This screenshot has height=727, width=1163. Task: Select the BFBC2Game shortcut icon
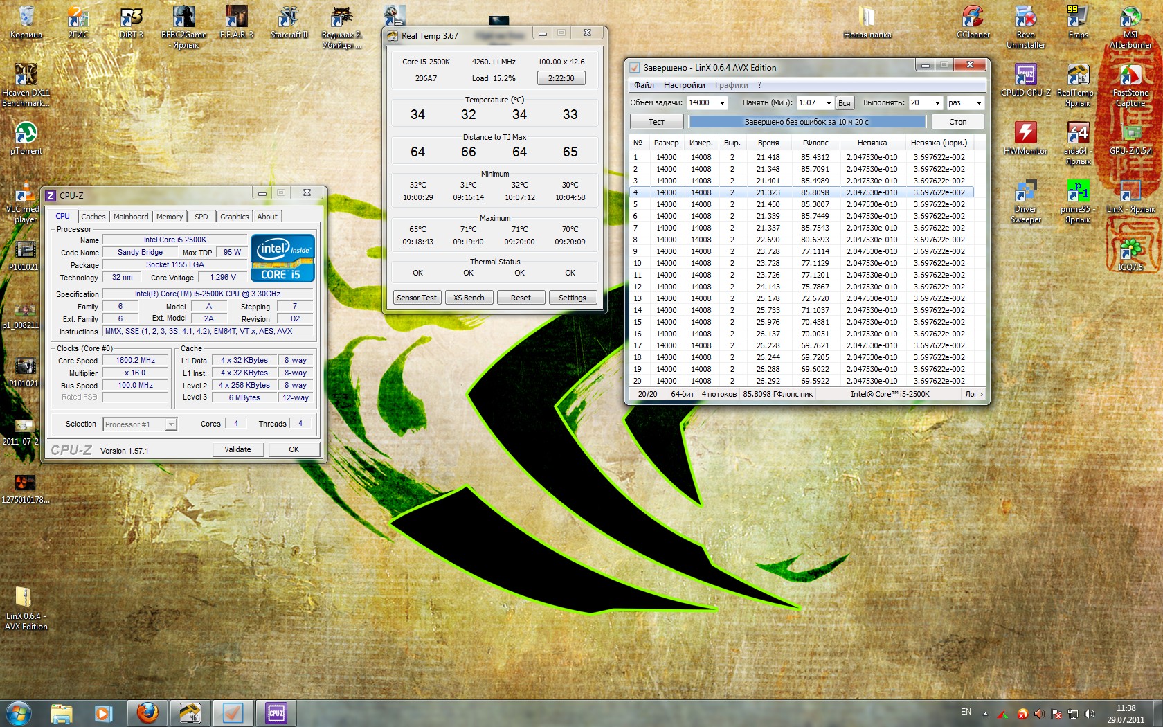click(x=183, y=27)
